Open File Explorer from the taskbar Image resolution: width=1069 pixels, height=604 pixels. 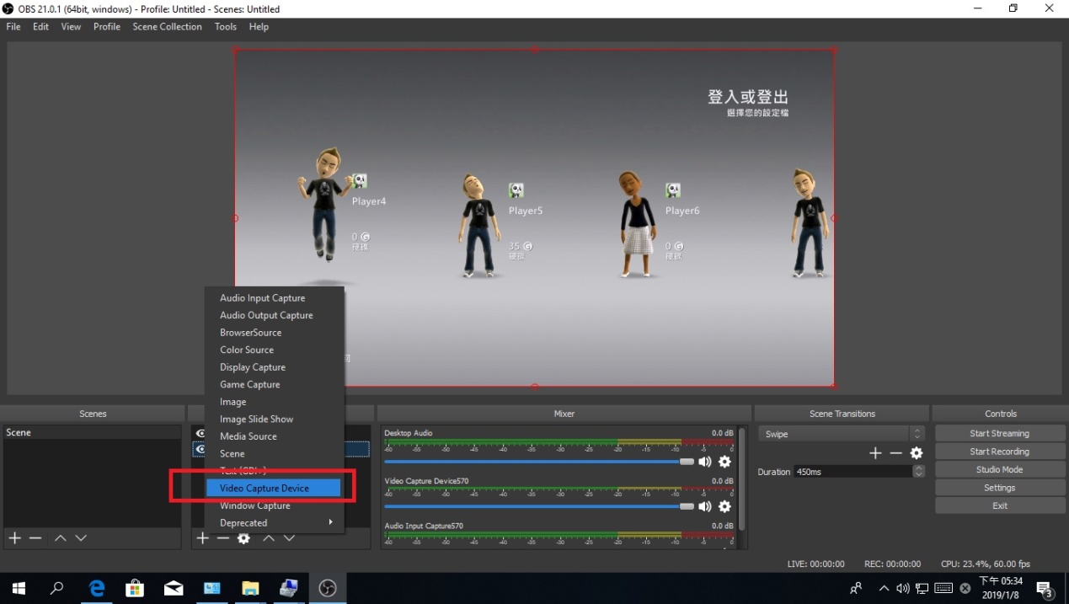(250, 588)
